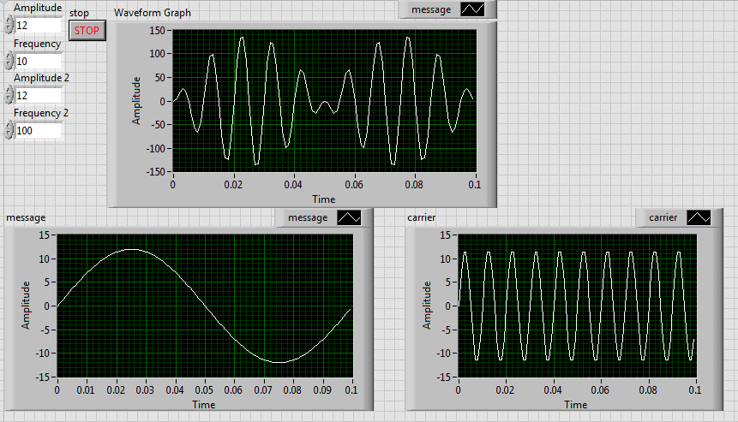Decrement the Amplitude value with down arrow

9,30
